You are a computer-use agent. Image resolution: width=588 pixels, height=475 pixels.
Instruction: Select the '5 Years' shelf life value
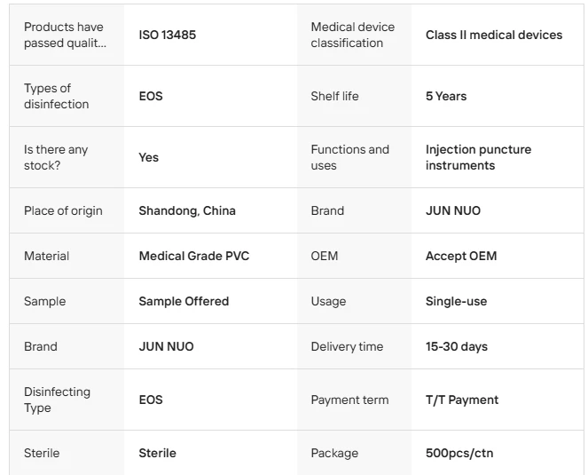446,96
